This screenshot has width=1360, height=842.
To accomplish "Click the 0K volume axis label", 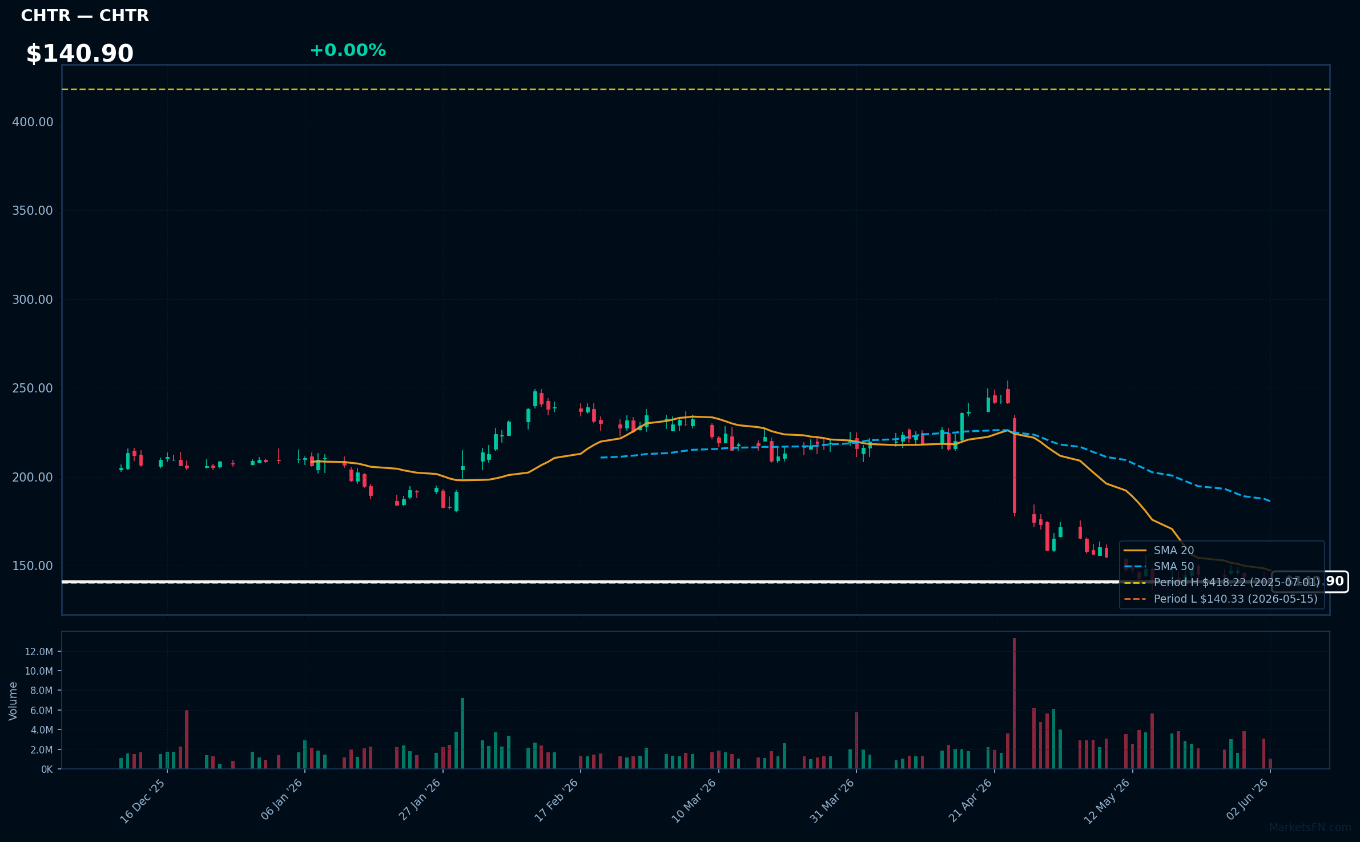I will [x=47, y=769].
